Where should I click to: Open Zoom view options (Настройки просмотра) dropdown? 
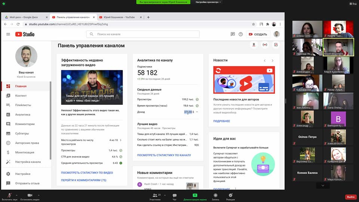208,2
